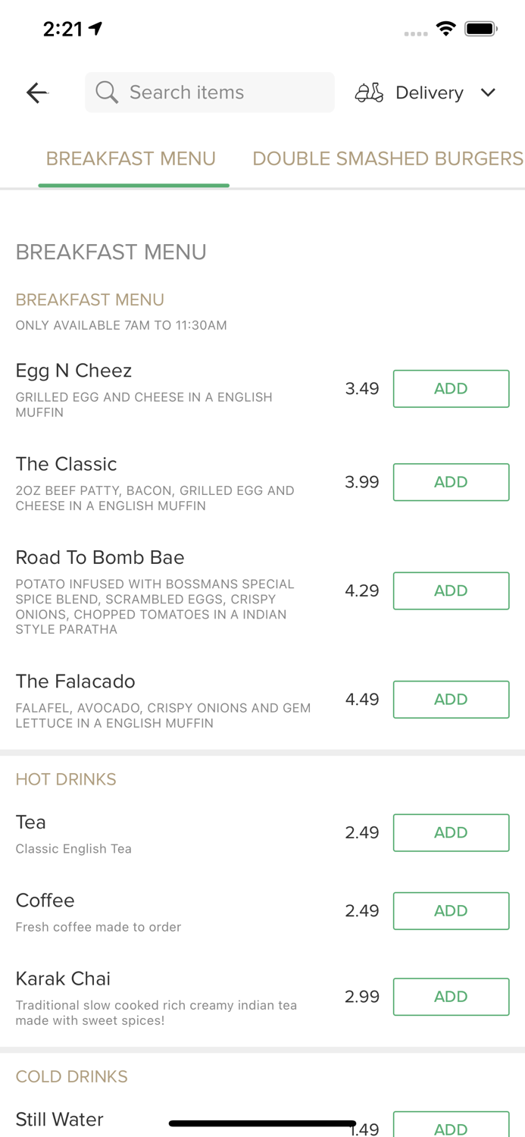Expand the Delivery dropdown chevron
The height and width of the screenshot is (1137, 525).
pyautogui.click(x=488, y=92)
